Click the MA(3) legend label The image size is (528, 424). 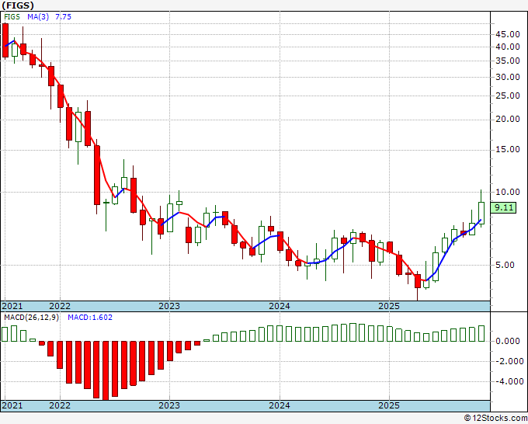tap(38, 17)
